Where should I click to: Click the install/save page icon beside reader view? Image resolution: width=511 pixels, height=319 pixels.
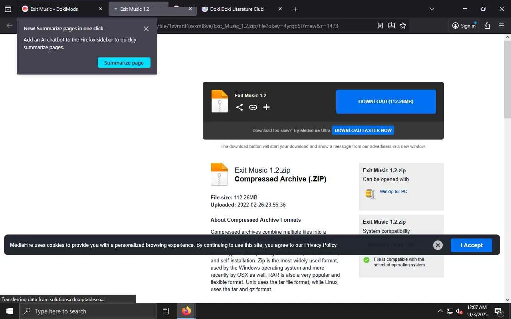coord(392,26)
